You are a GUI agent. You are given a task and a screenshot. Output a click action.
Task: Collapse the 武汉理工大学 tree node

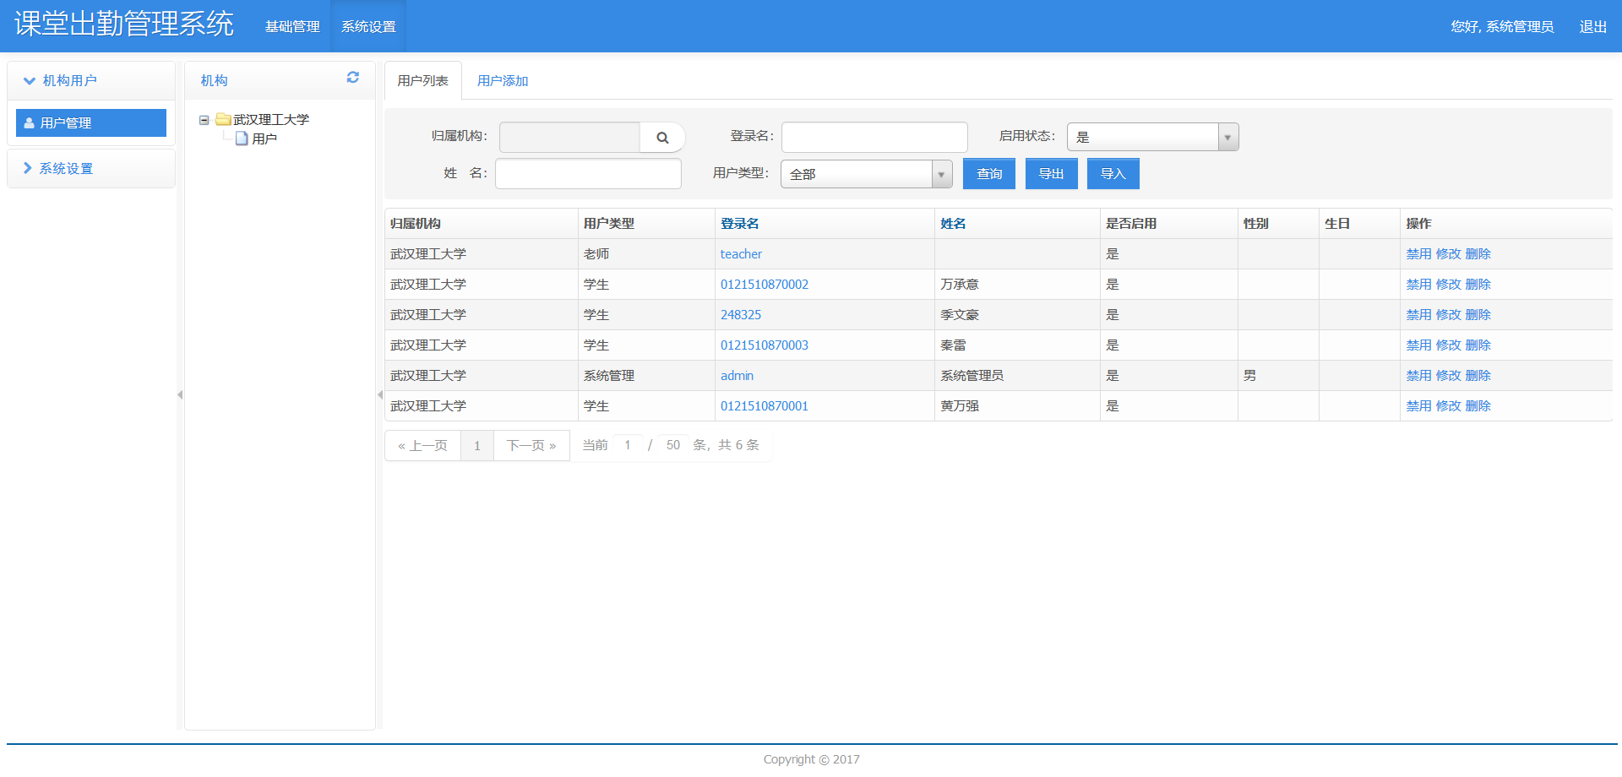(204, 120)
